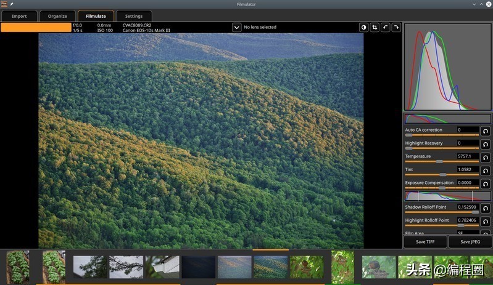Export image with Save JPEG

[470, 242]
